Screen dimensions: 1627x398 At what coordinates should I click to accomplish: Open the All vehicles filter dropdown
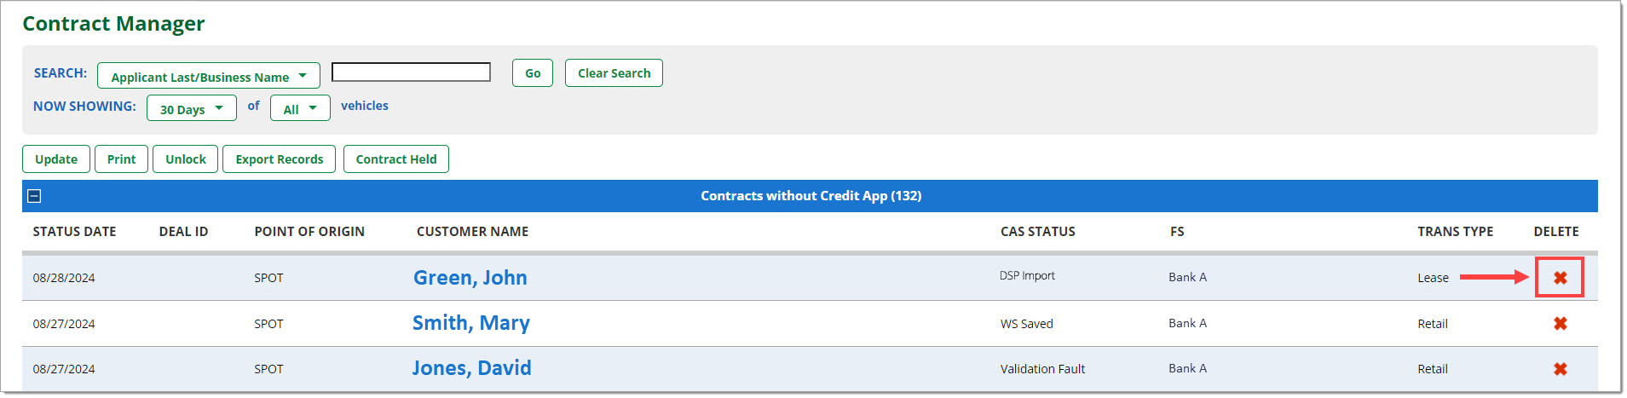(x=300, y=108)
